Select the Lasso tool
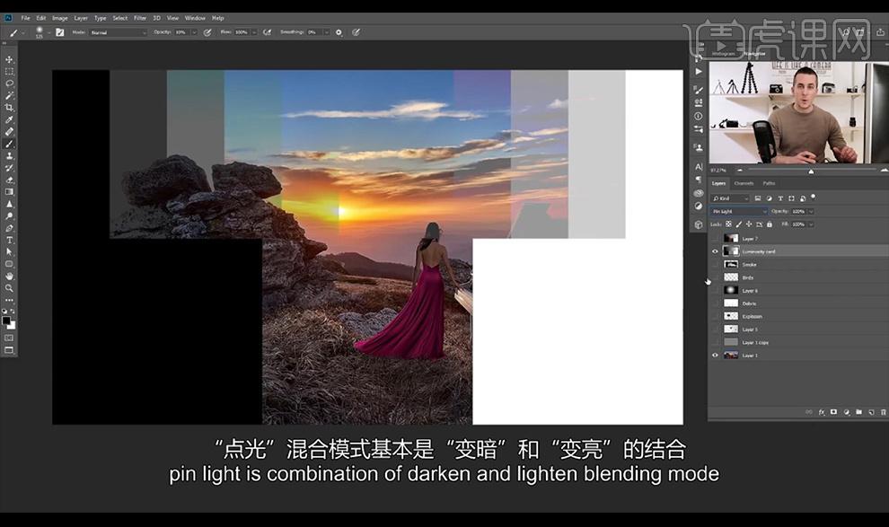 [x=9, y=83]
